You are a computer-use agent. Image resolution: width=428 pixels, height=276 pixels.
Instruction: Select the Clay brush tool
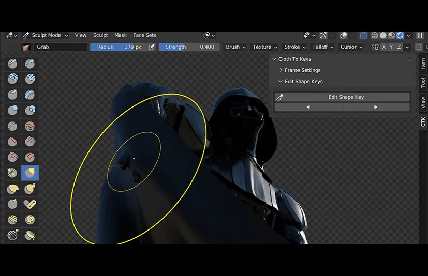coord(12,79)
